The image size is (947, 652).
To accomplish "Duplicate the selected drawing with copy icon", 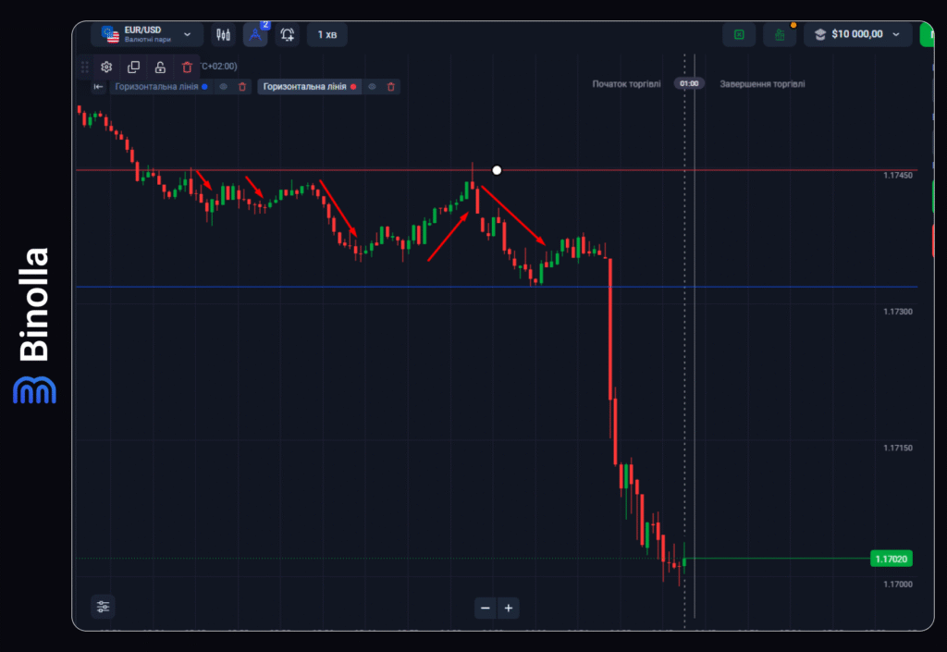I will [133, 67].
